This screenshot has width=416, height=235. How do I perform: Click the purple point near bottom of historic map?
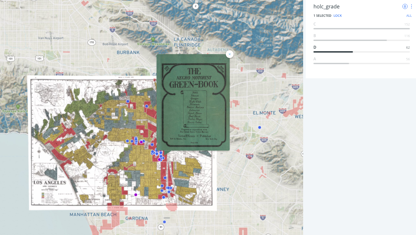(x=136, y=195)
